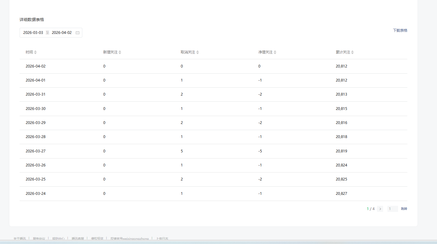Screen dimensions: 437x244
Task: Click the page number input box
Action: 392,209
